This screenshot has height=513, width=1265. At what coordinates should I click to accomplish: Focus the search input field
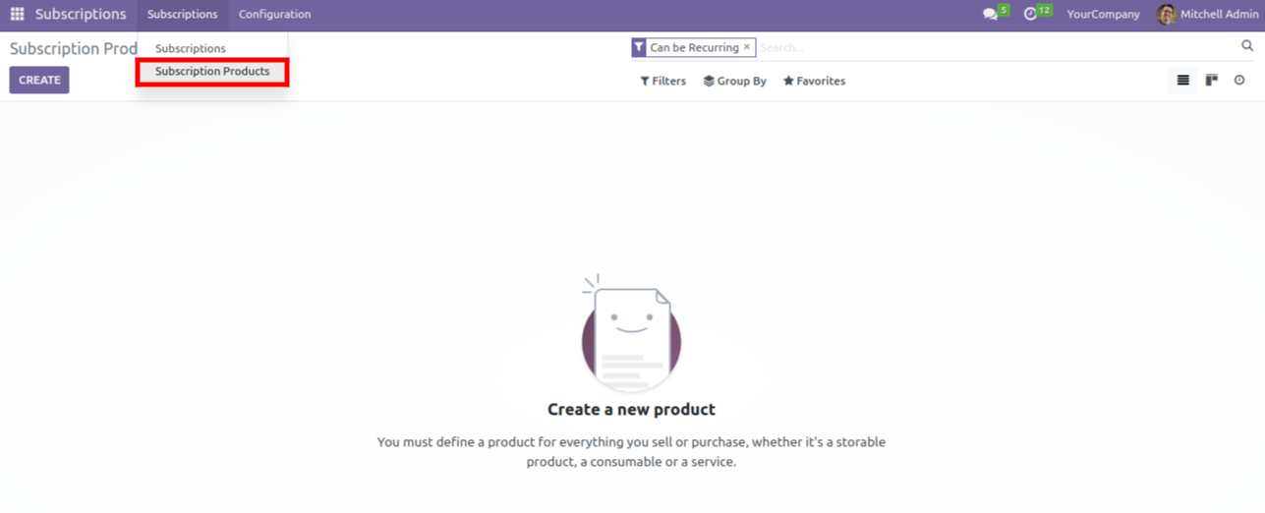tap(993, 47)
